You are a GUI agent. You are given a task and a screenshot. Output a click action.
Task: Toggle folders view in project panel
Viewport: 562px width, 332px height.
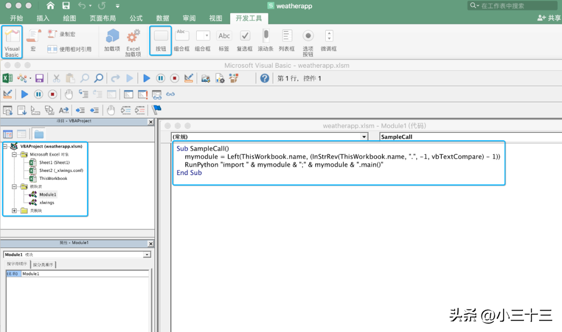coord(39,134)
